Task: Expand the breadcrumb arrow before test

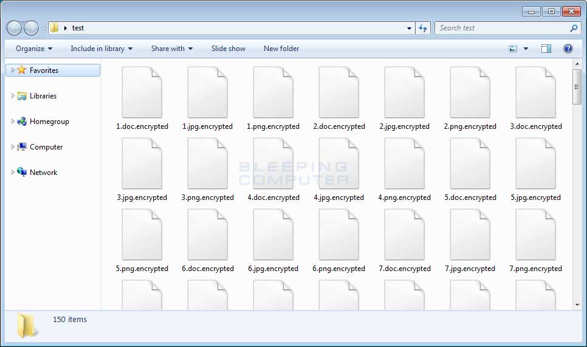Action: pos(66,28)
